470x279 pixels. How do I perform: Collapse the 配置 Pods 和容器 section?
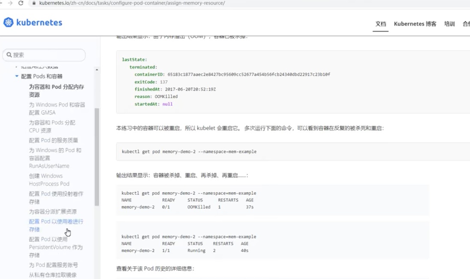17,76
